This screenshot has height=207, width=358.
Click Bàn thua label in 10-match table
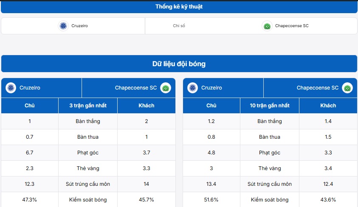270,137
